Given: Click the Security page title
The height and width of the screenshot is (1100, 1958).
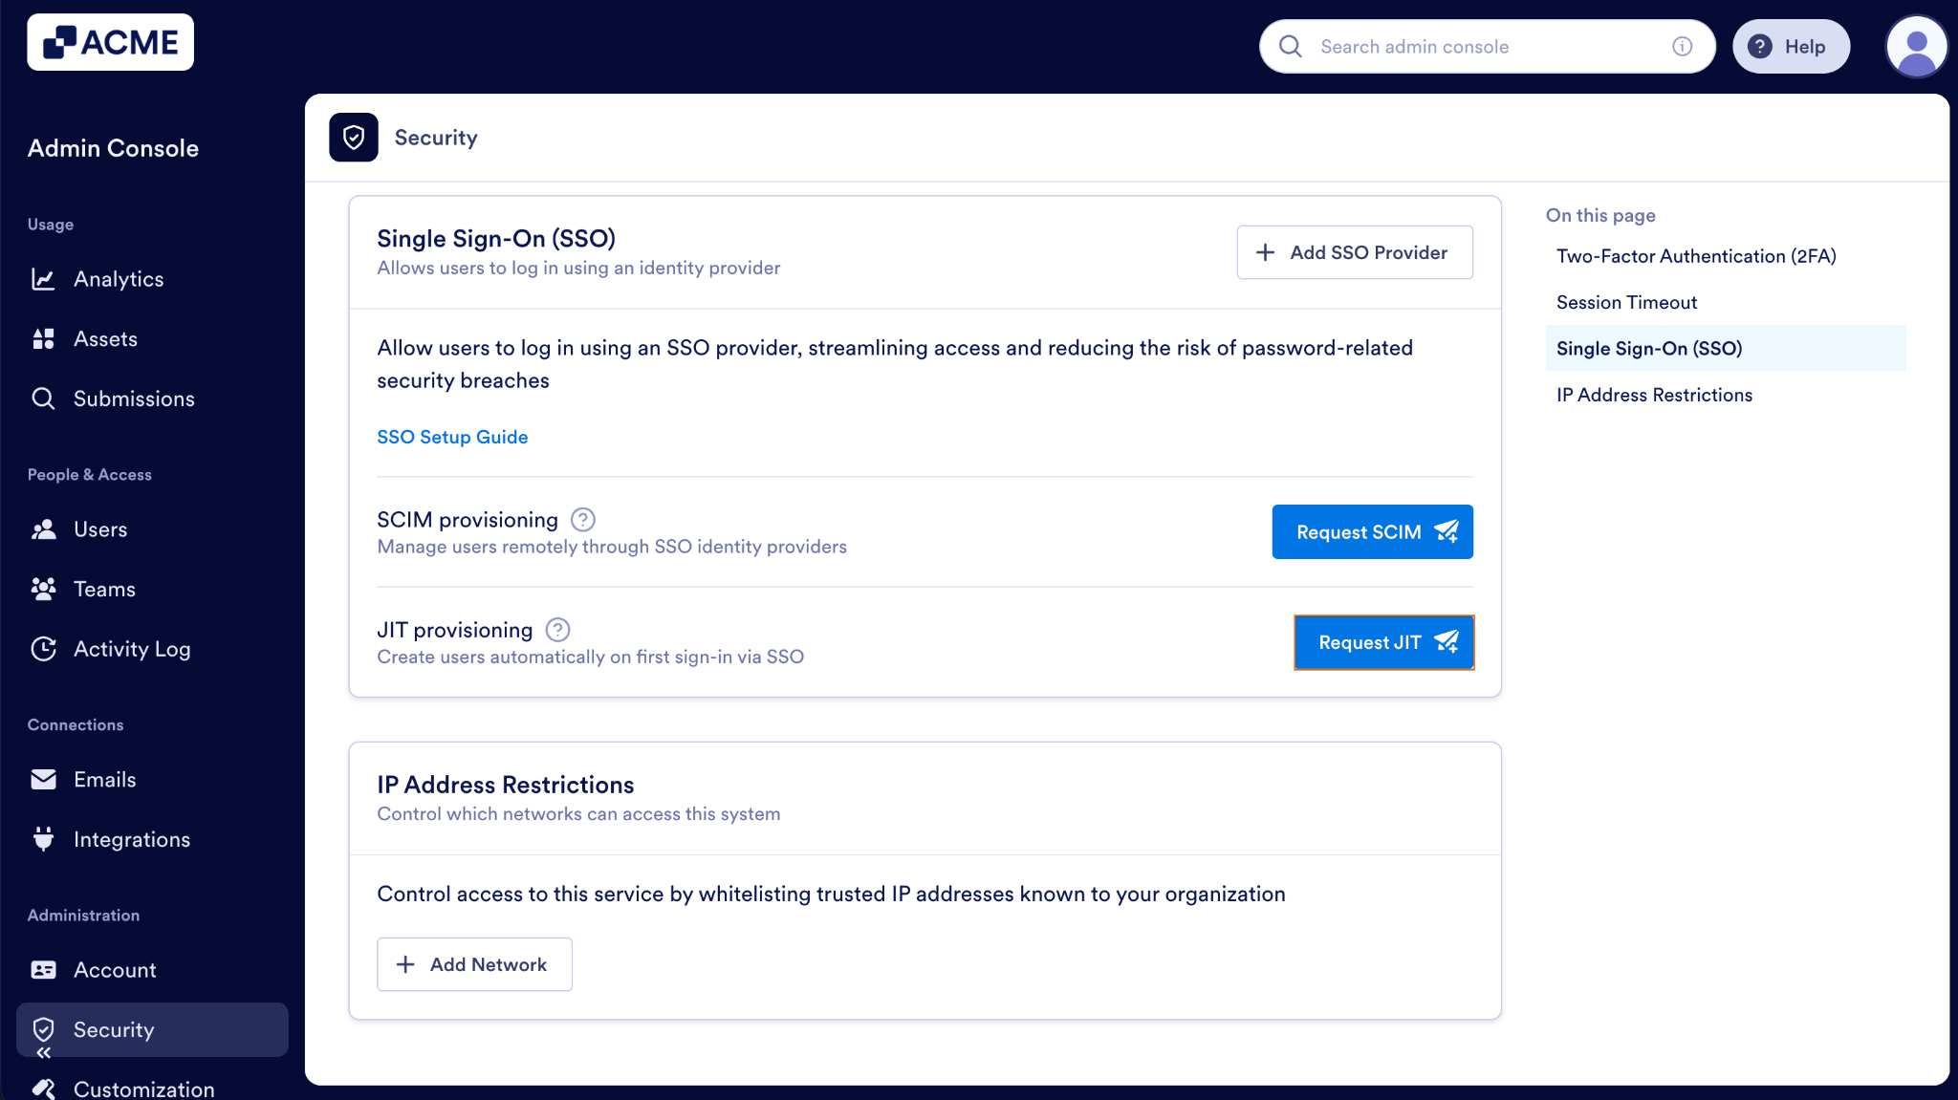Looking at the screenshot, I should pyautogui.click(x=436, y=137).
